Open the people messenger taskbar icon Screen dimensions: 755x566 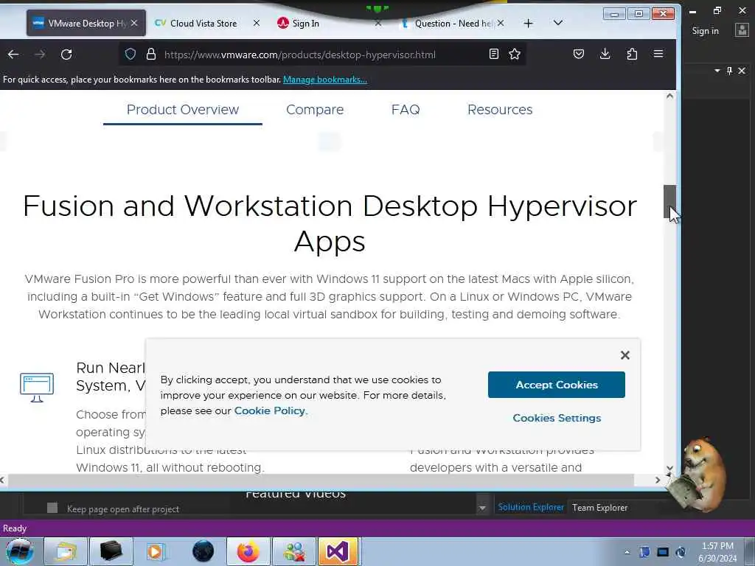point(294,551)
